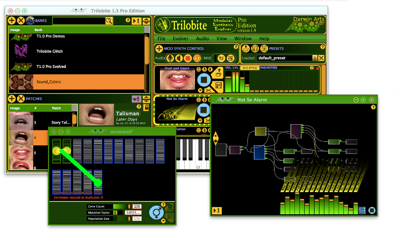Delete the selected patch with Patches X icon
Viewport: 395px width, 234px height.
pyautogui.click(x=21, y=99)
